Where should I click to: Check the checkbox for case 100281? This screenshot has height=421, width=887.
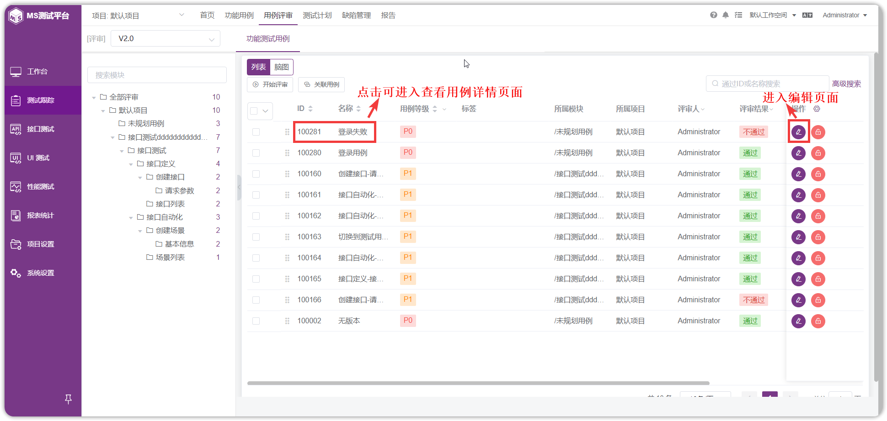coord(256,132)
